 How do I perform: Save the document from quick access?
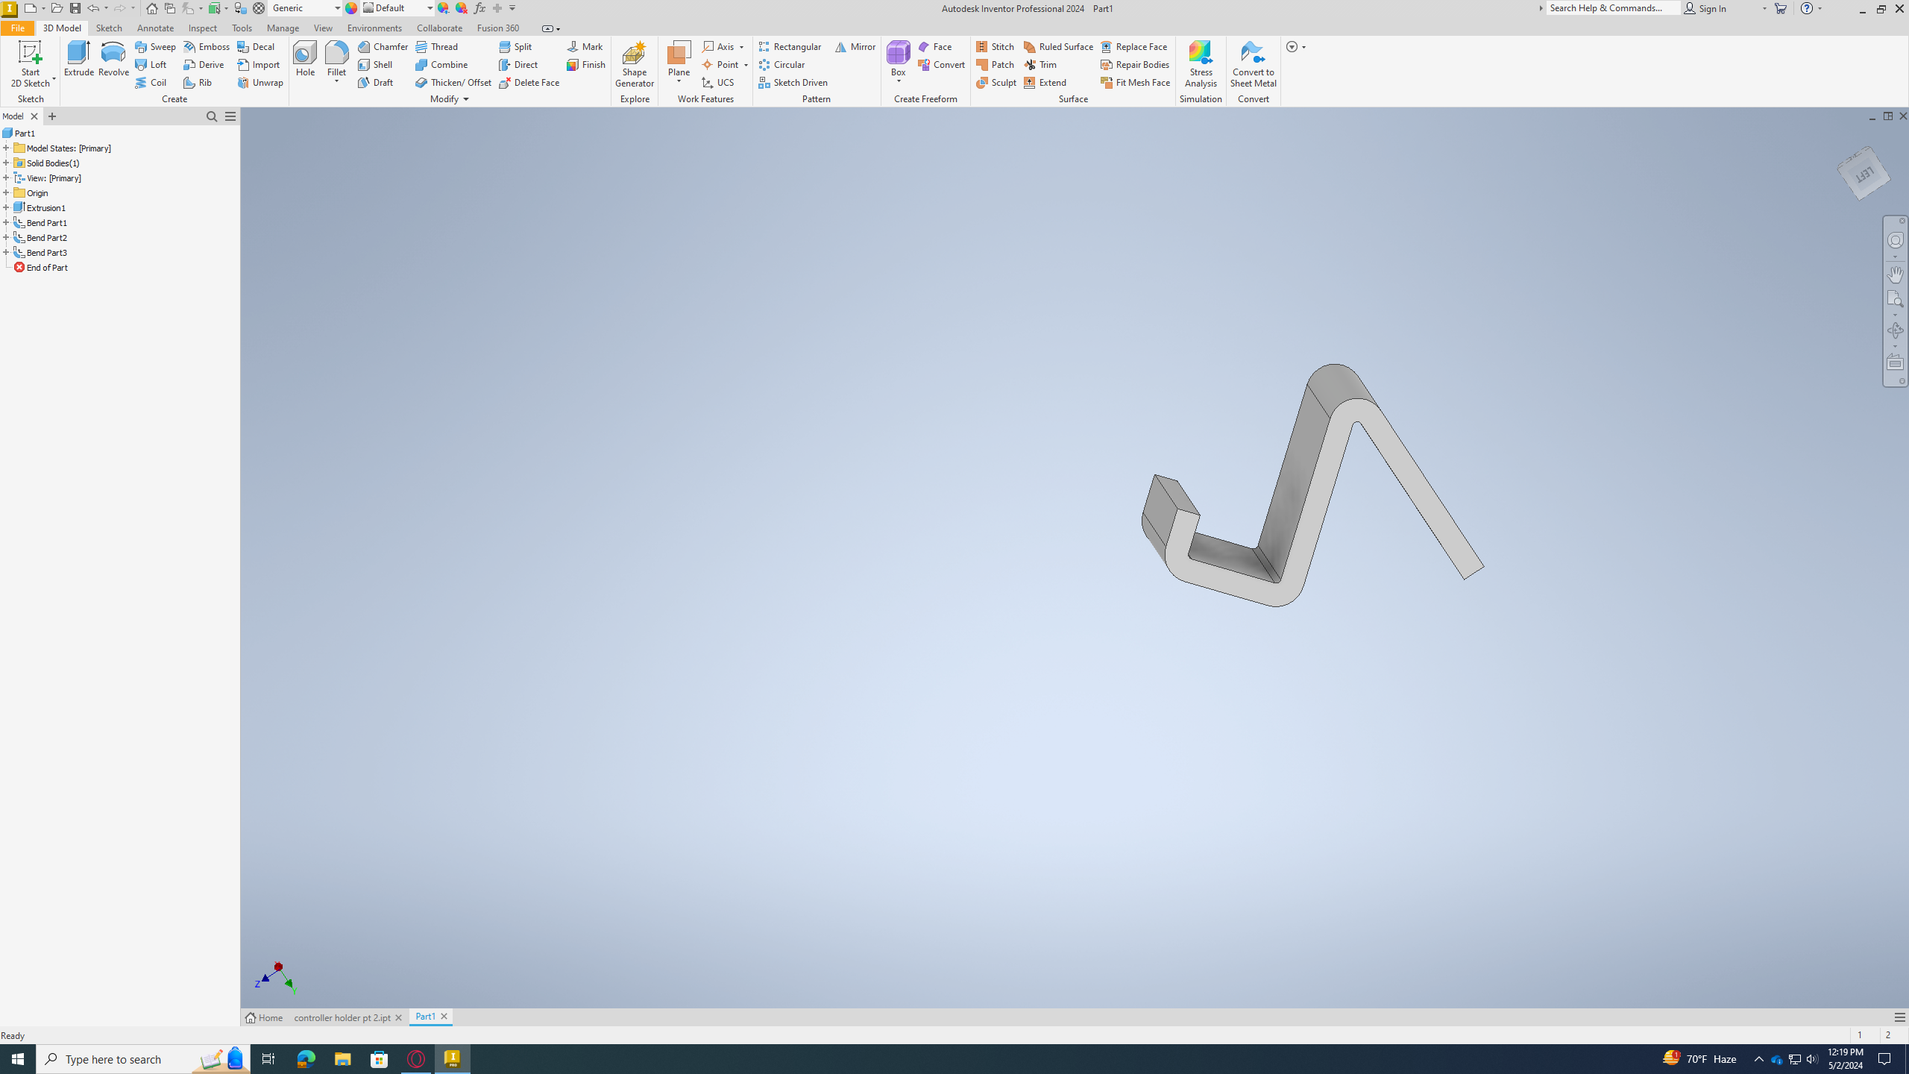pyautogui.click(x=75, y=8)
